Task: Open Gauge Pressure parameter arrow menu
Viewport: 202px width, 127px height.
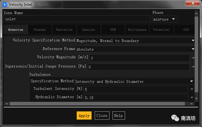Action: tap(193, 67)
